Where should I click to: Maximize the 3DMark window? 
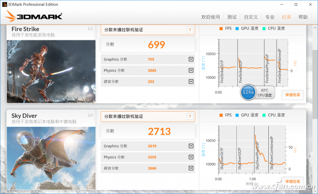click(296, 5)
